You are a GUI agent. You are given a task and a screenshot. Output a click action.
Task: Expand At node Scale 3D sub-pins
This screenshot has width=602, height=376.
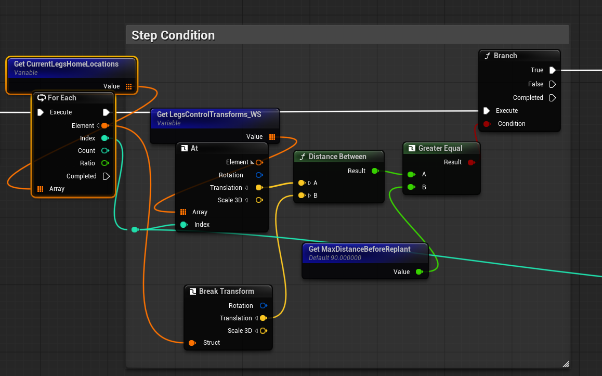(246, 200)
